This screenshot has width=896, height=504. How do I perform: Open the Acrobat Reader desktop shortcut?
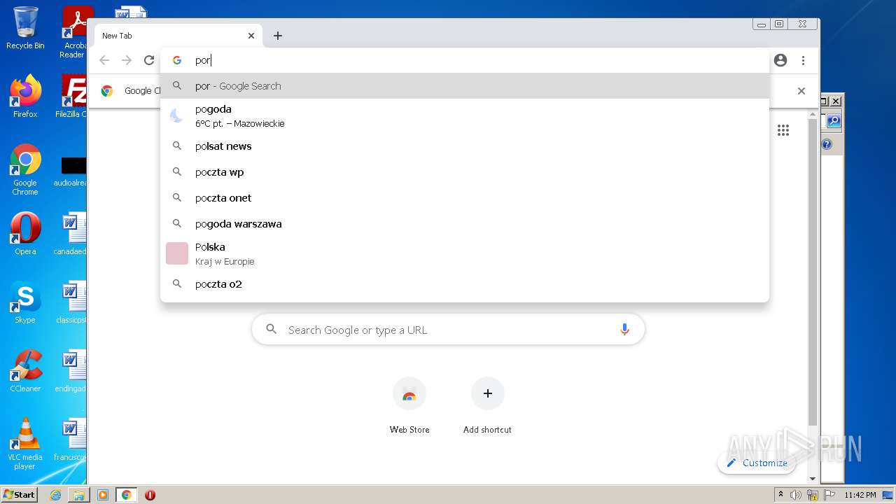[73, 32]
